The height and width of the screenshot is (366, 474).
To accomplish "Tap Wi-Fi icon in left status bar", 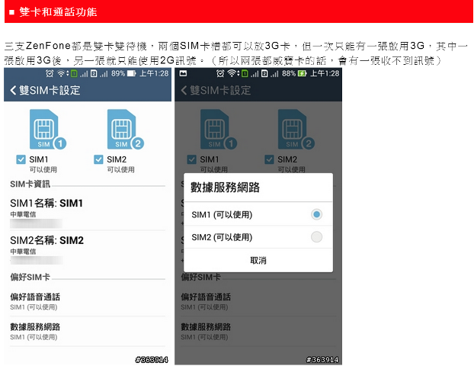I will (62, 73).
